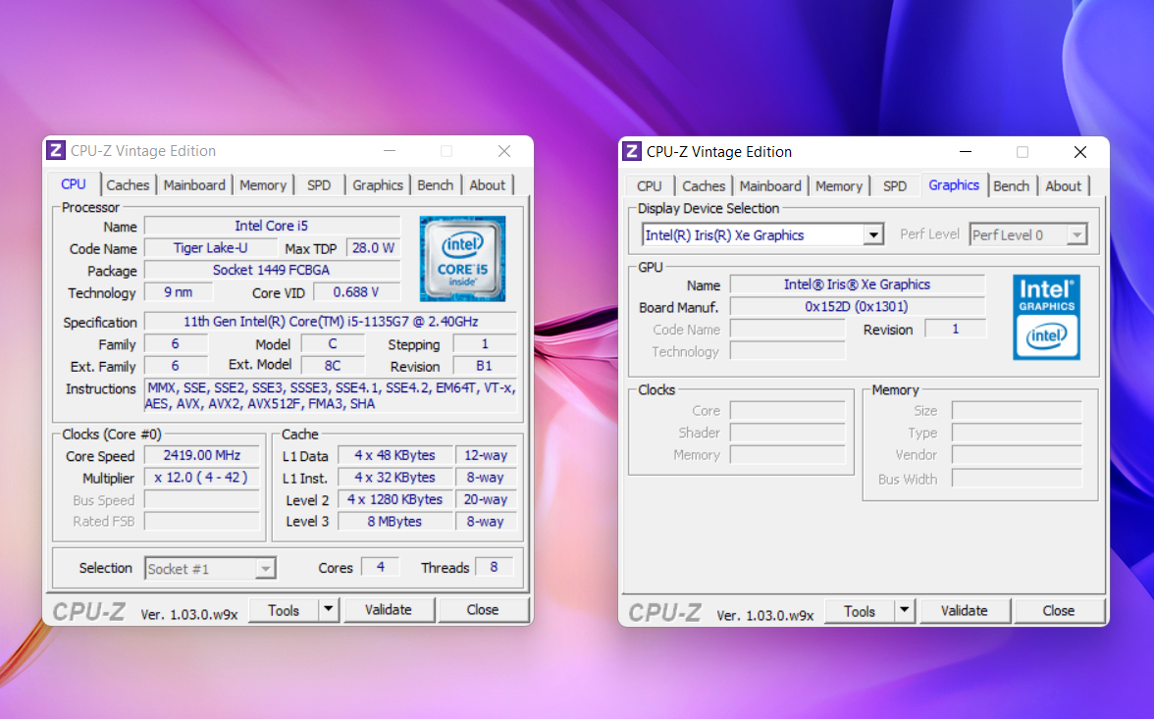Click the Core Speed value '2419.00 MHz'
1154x719 pixels.
[x=202, y=455]
